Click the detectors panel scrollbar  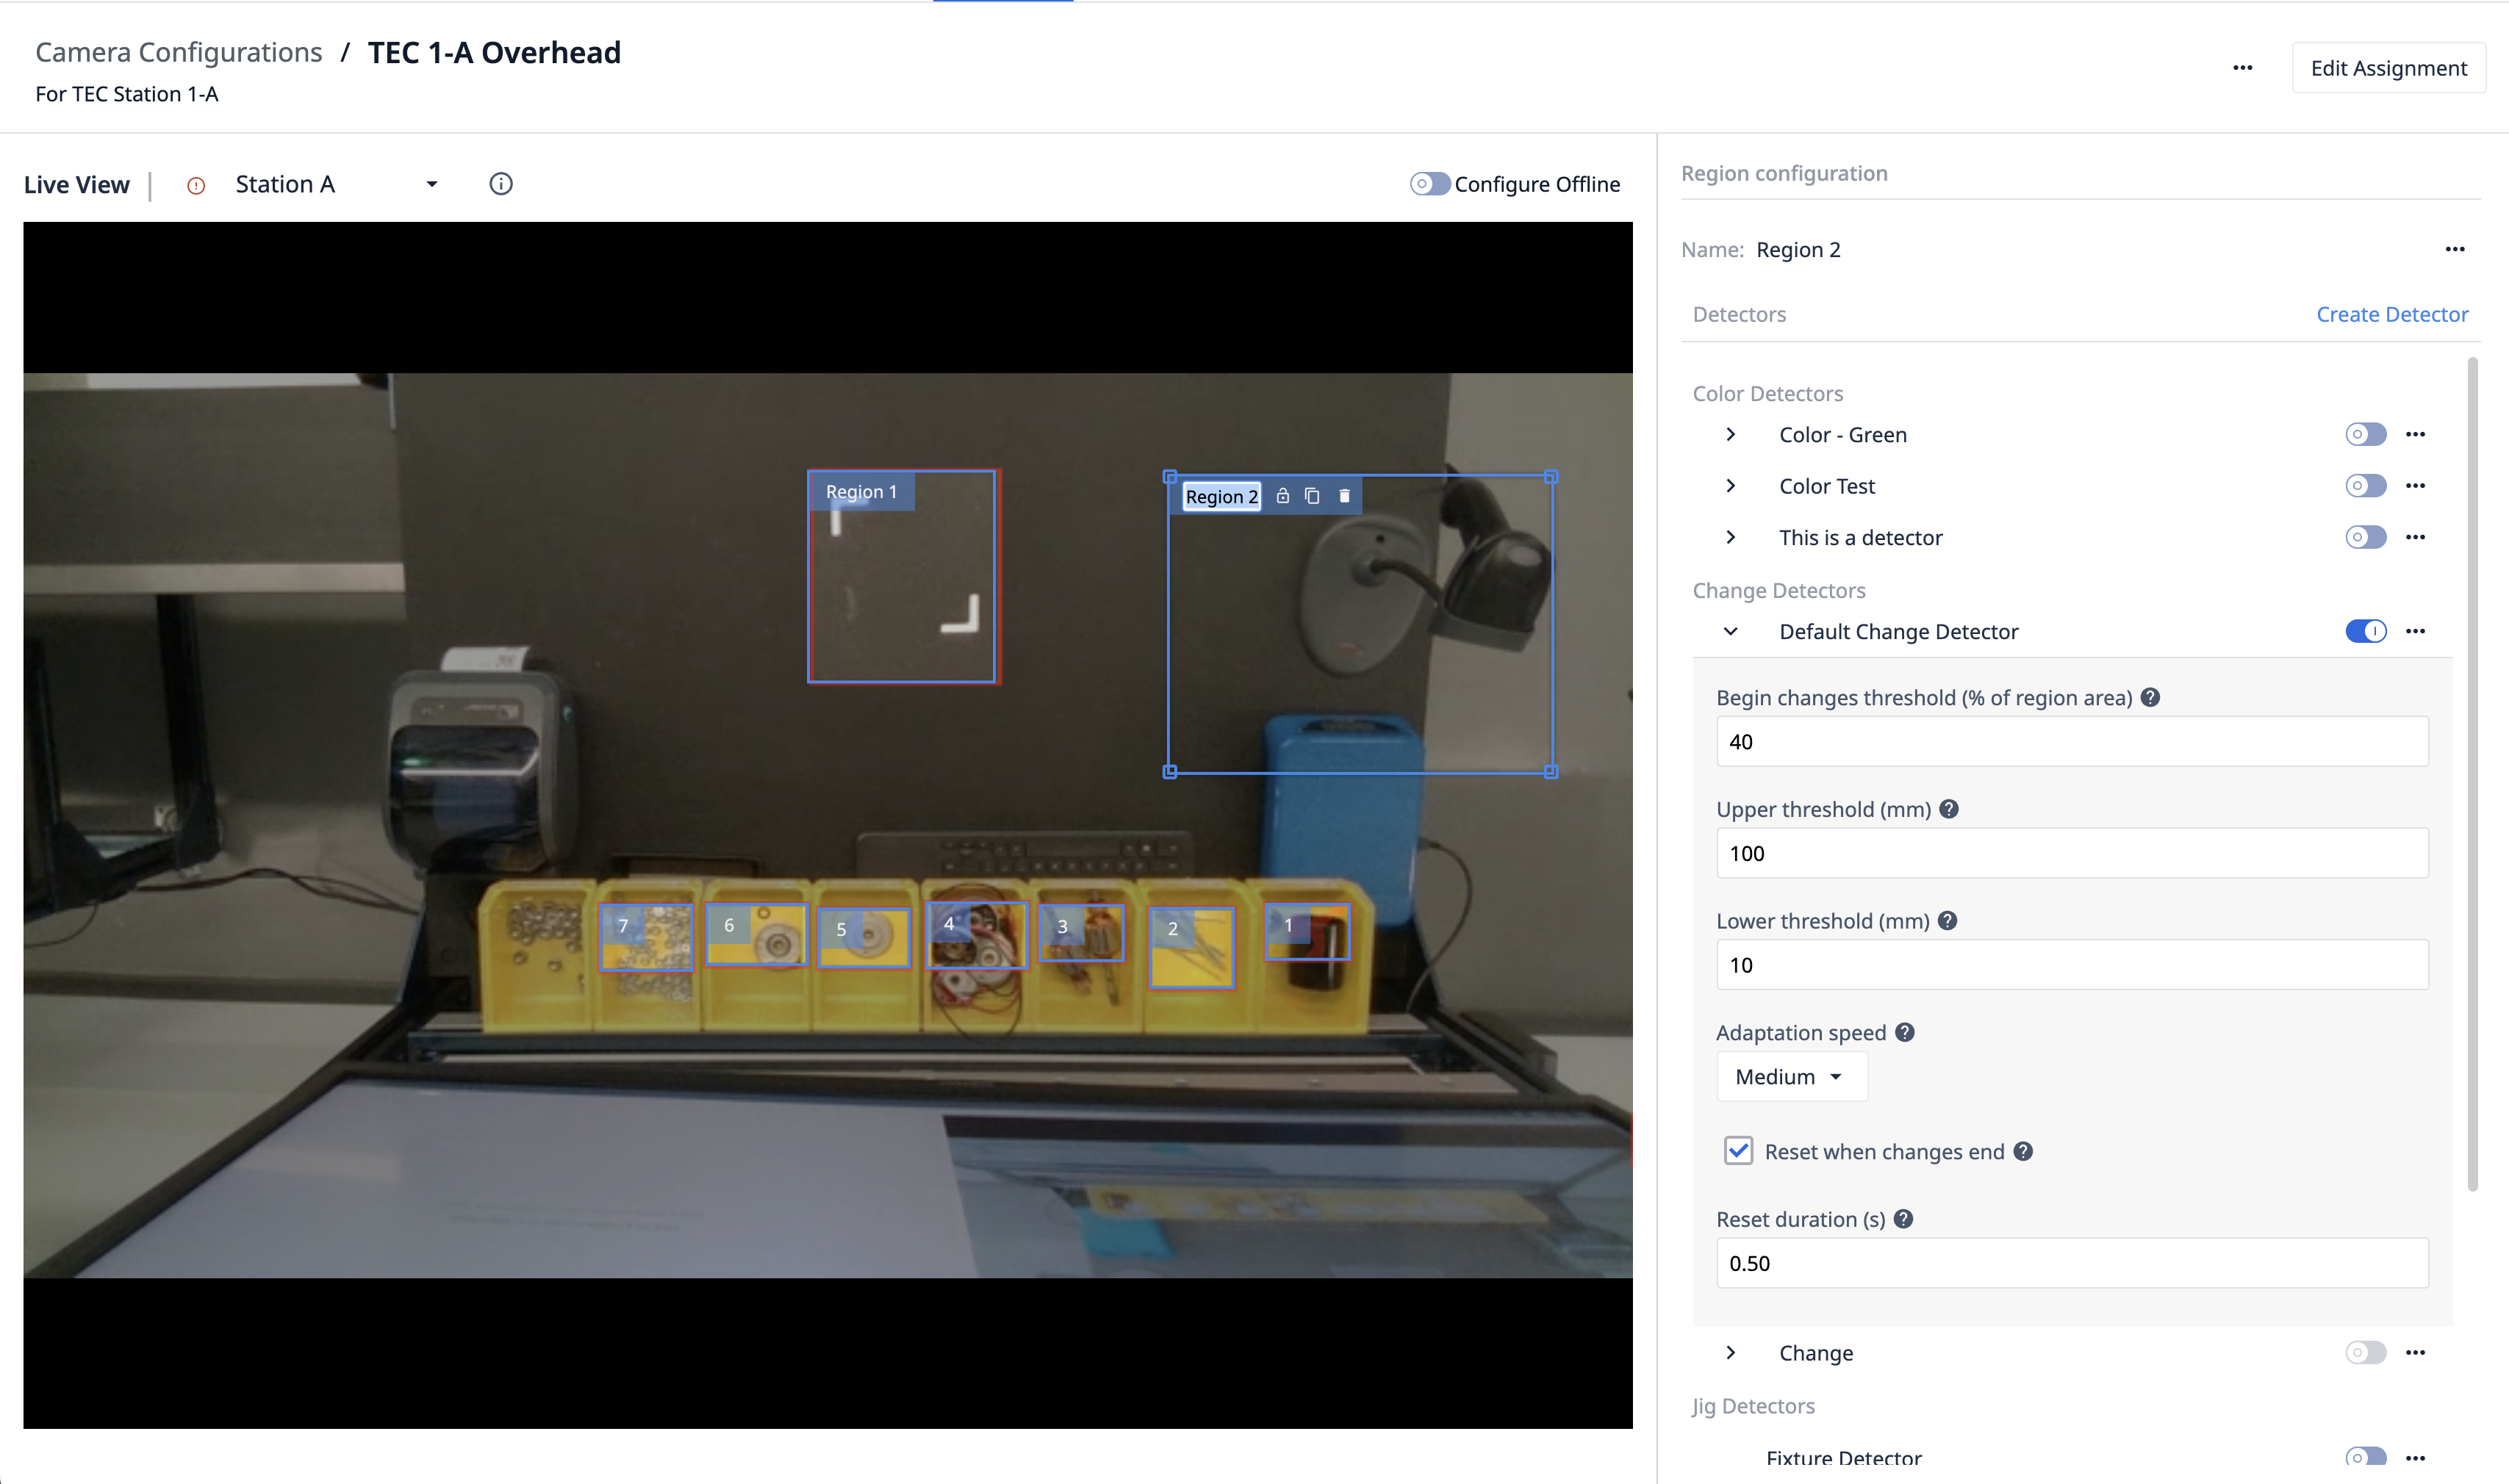[2472, 775]
